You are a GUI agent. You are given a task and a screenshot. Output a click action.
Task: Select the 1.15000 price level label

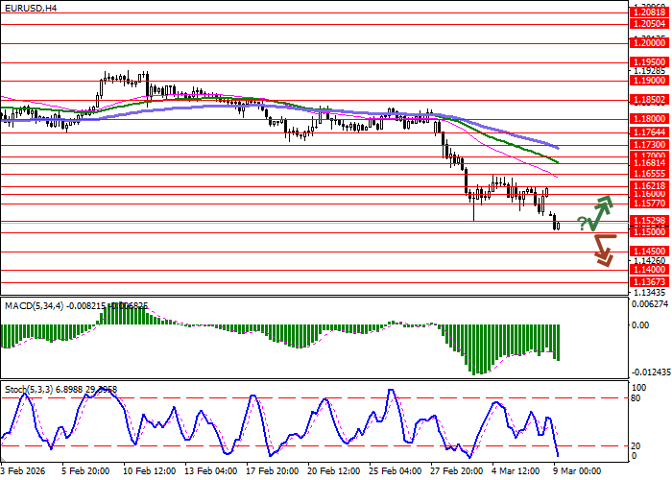(x=649, y=232)
